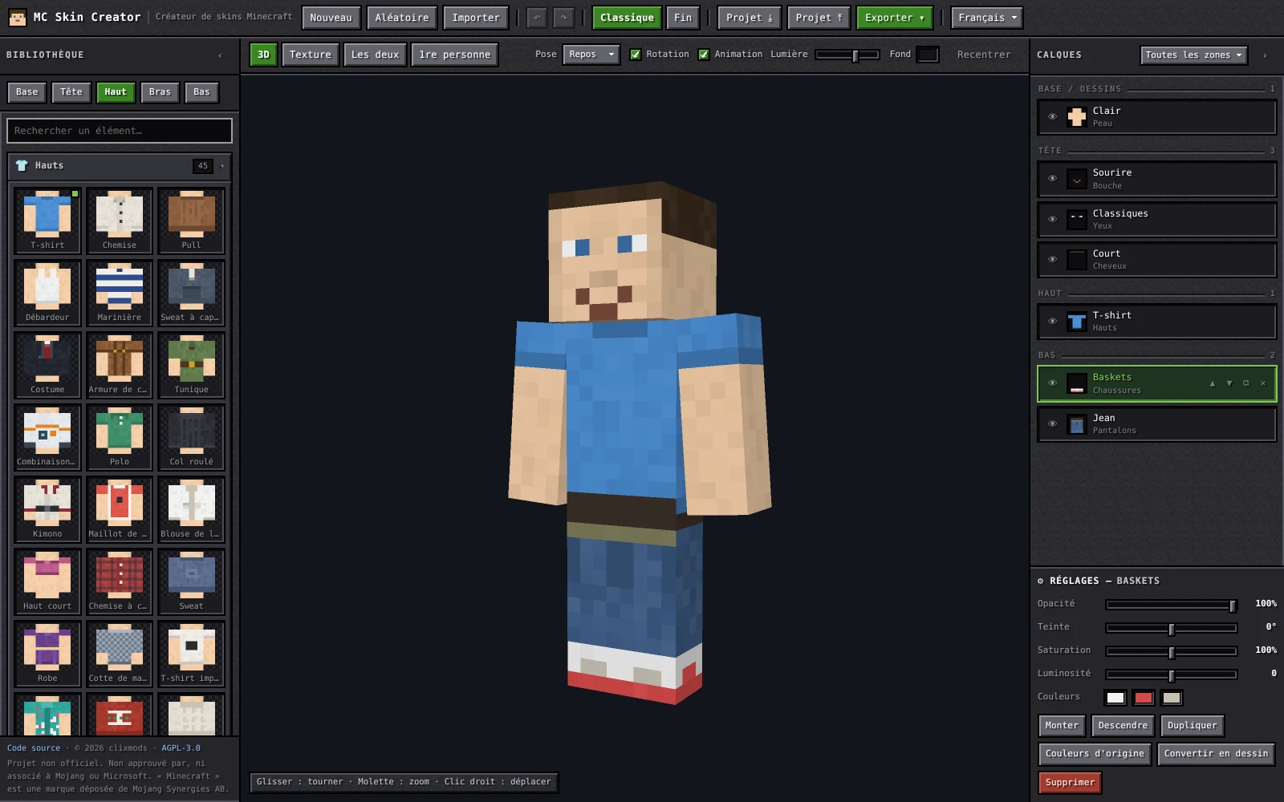Pick the Chemise item in the library

tap(120, 221)
